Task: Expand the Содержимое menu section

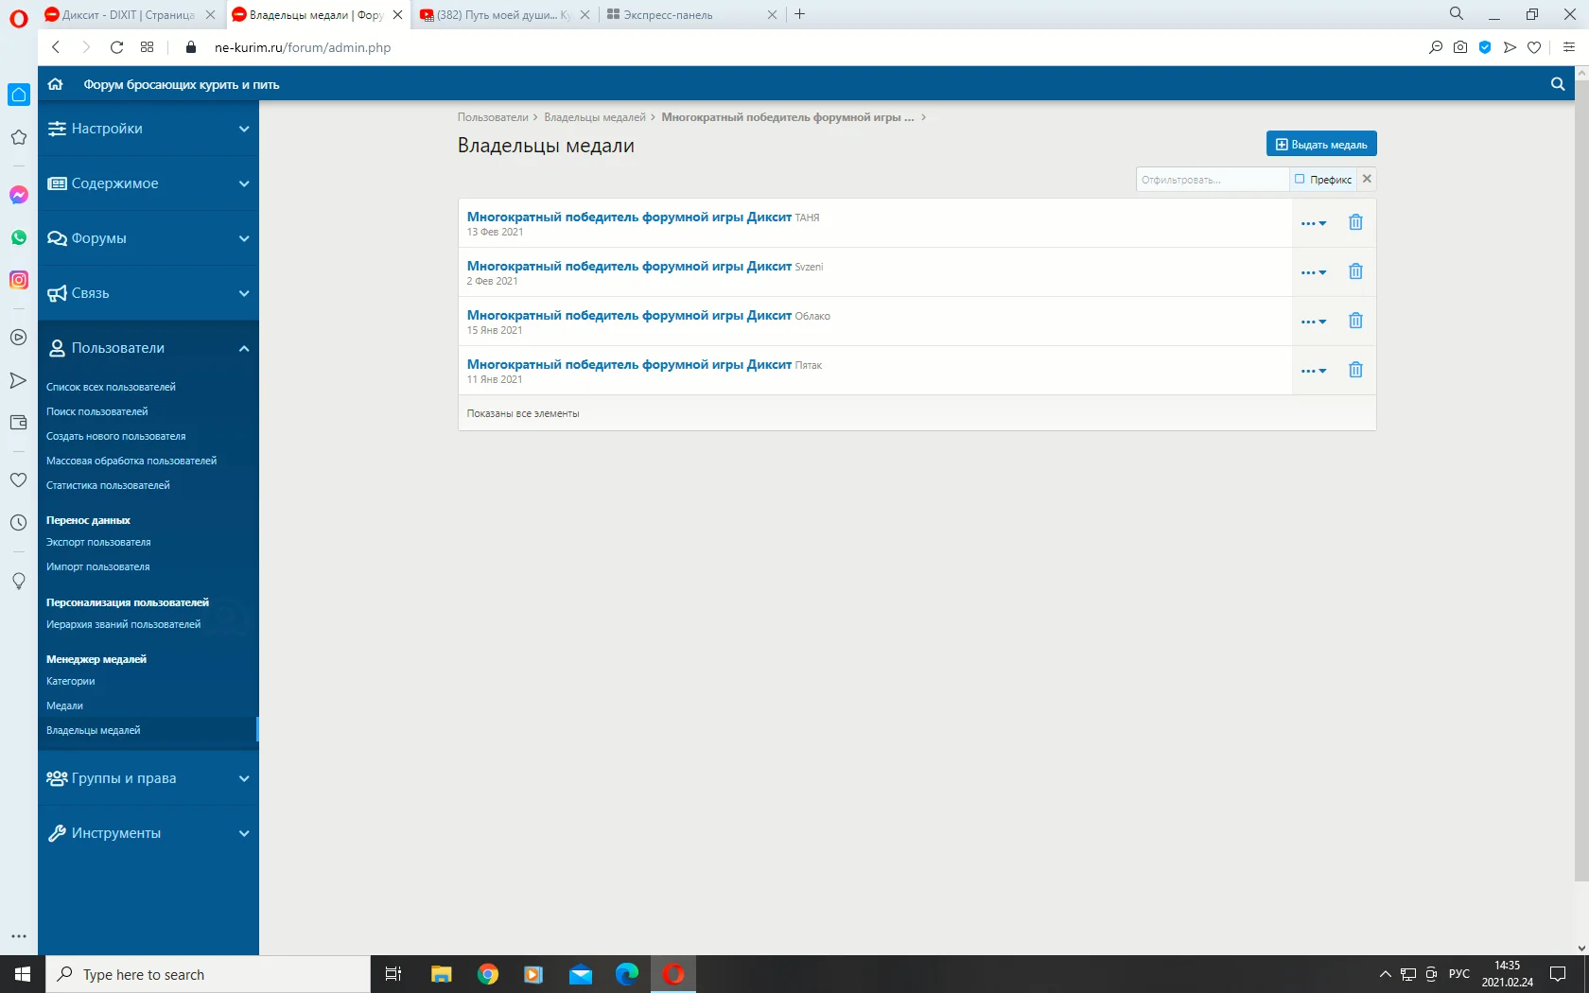Action: click(148, 183)
